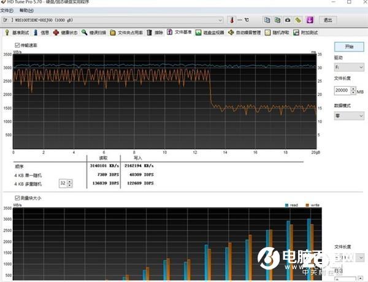
Task: Click the 文件长度 20000 MB input field
Action: [x=342, y=90]
